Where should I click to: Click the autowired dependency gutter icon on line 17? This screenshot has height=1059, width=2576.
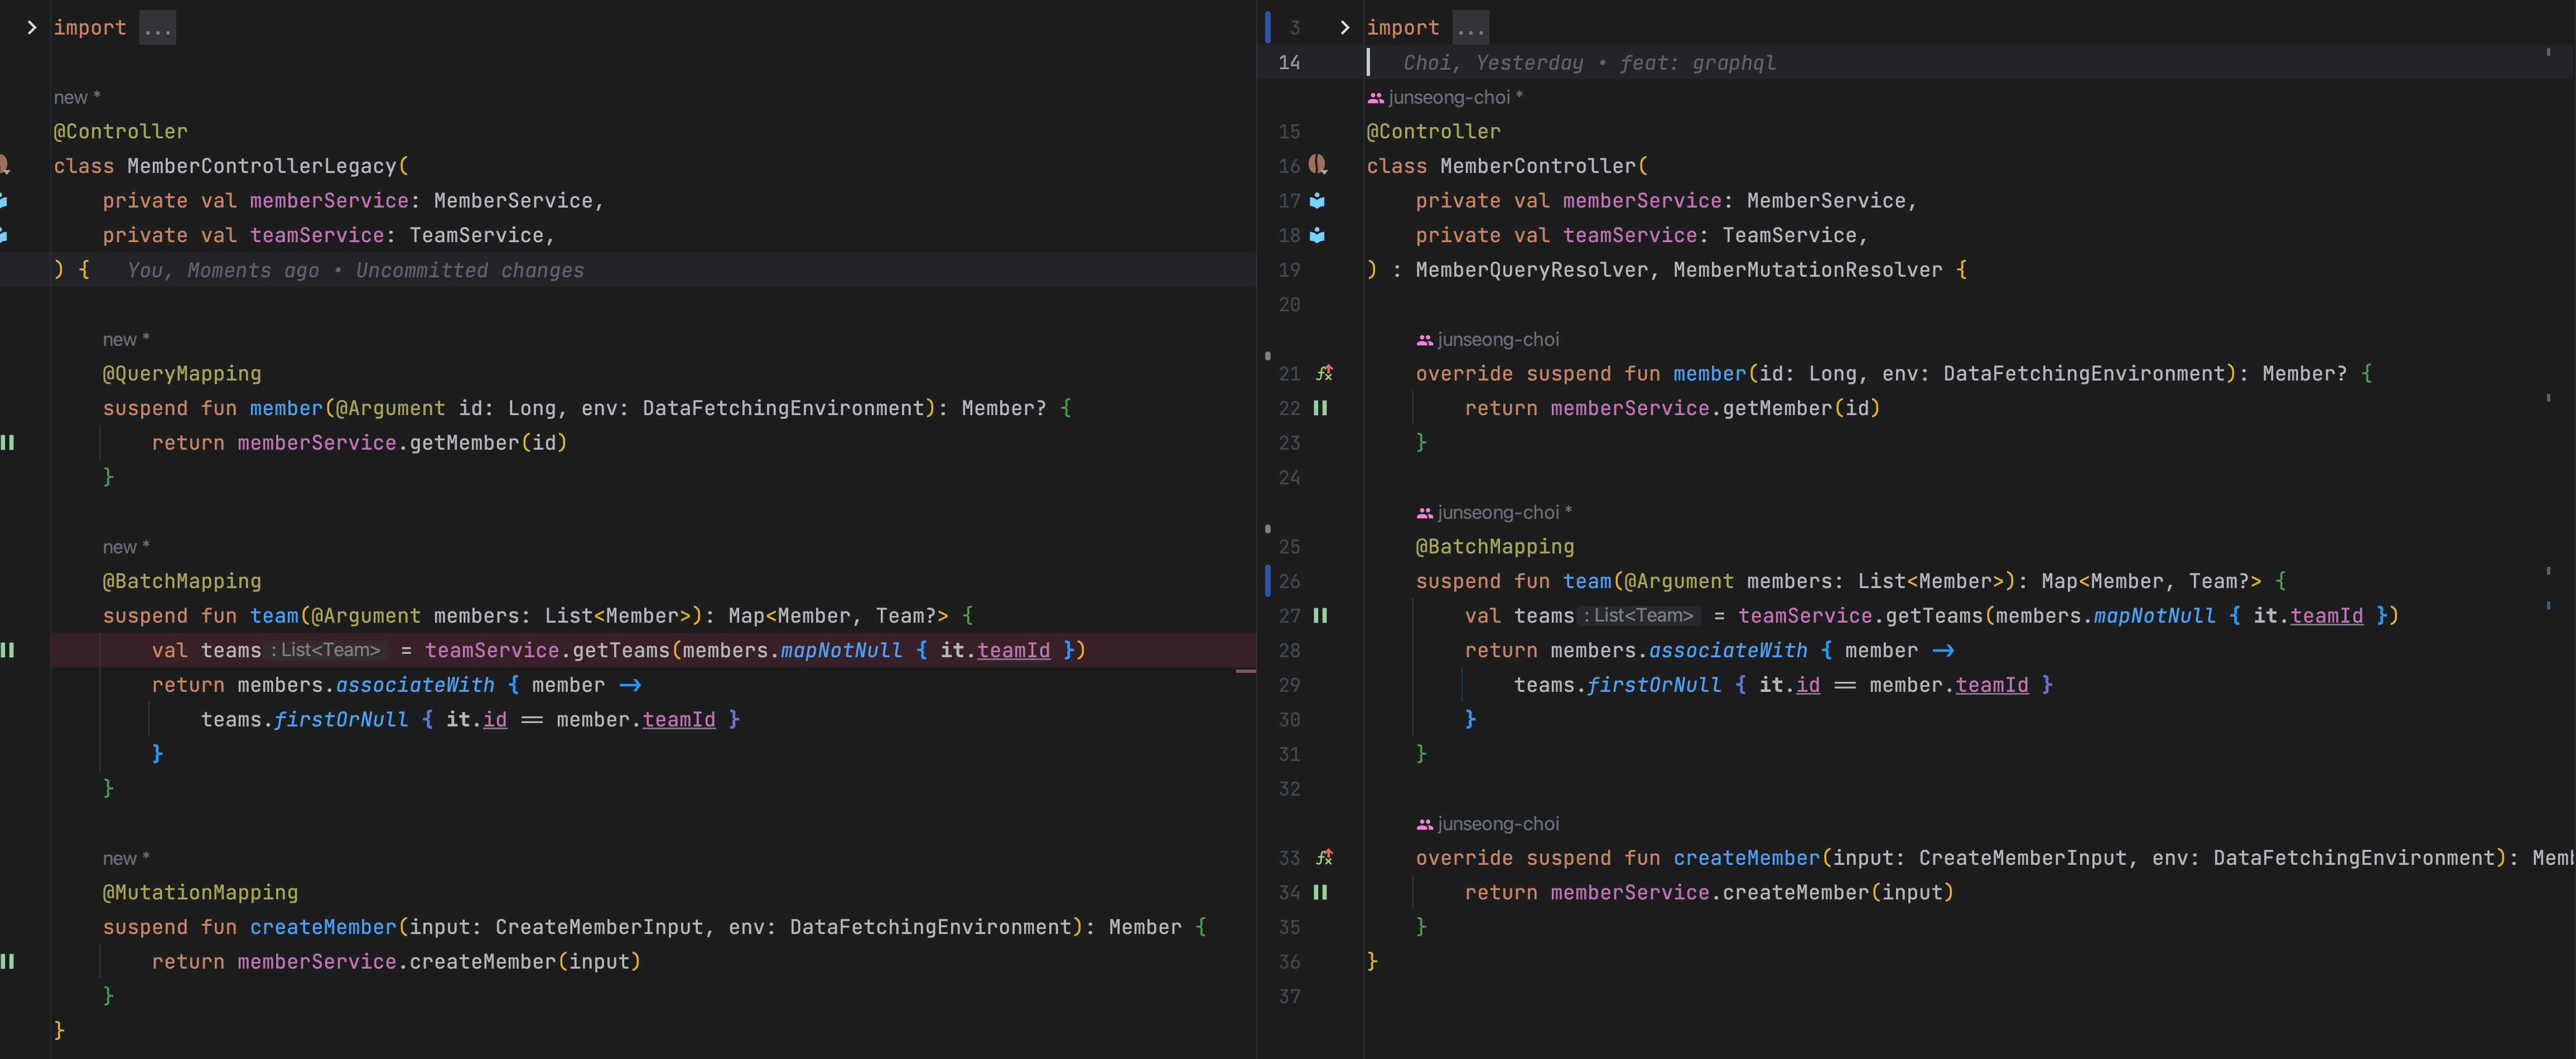click(x=1317, y=200)
